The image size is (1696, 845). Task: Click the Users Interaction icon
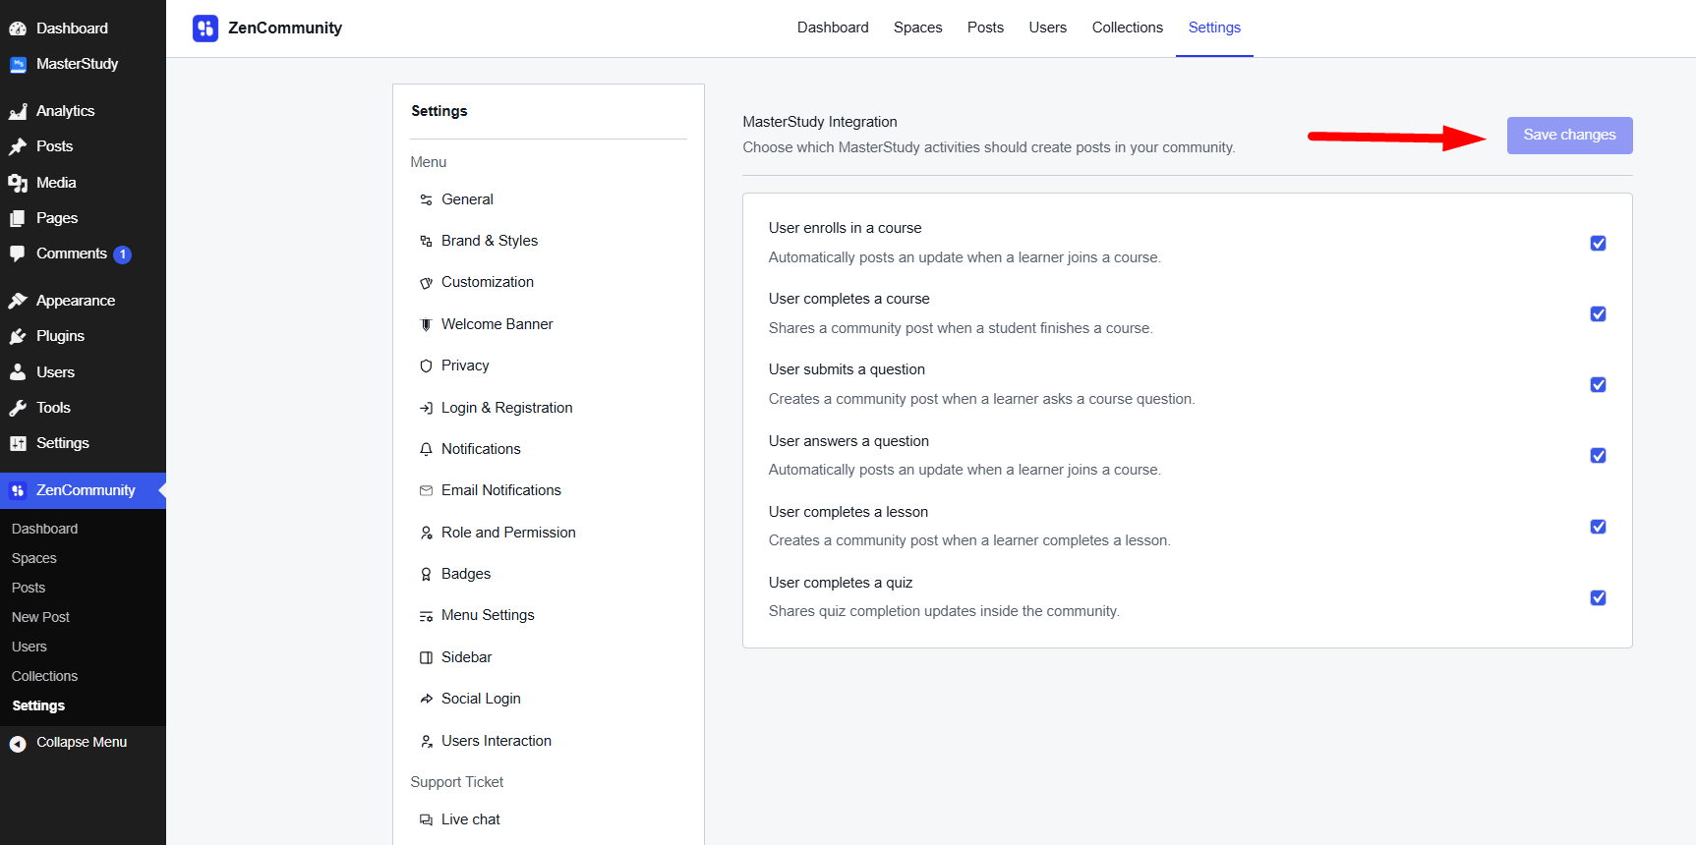tap(426, 741)
